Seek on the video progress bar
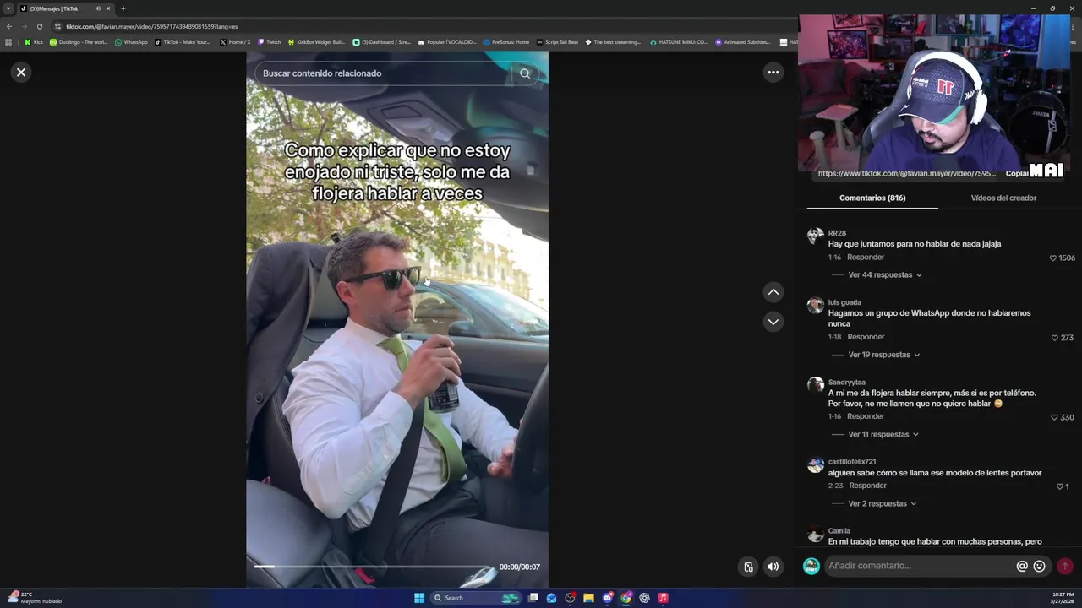This screenshot has height=608, width=1082. [x=372, y=567]
